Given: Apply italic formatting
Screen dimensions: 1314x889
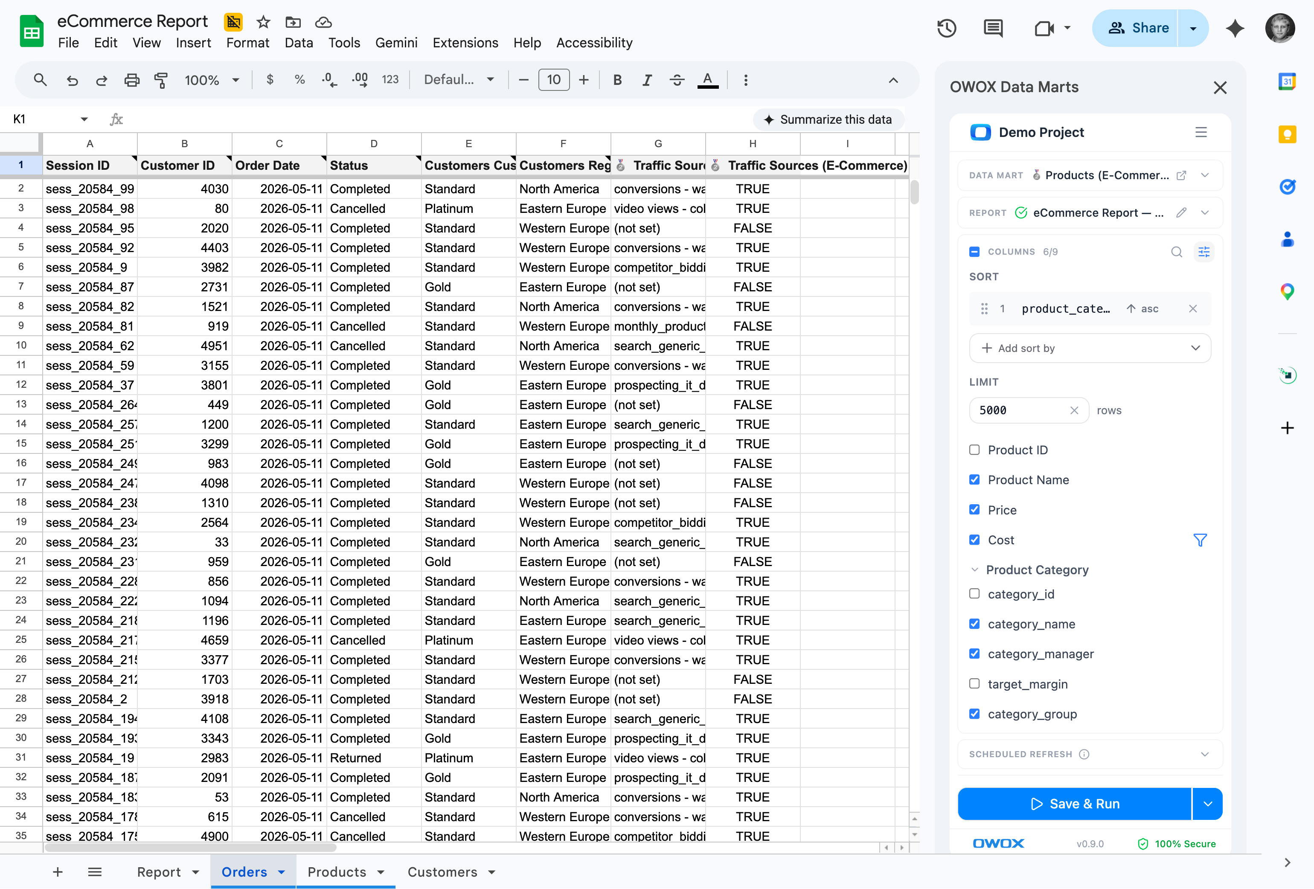Looking at the screenshot, I should (647, 80).
